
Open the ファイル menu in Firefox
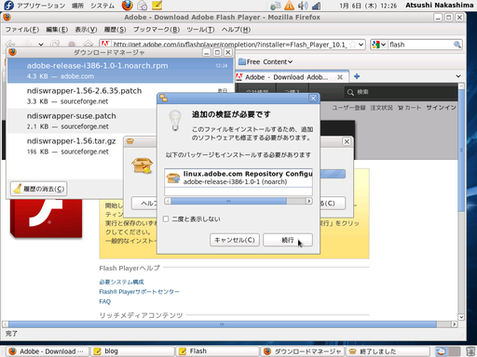pyautogui.click(x=22, y=30)
